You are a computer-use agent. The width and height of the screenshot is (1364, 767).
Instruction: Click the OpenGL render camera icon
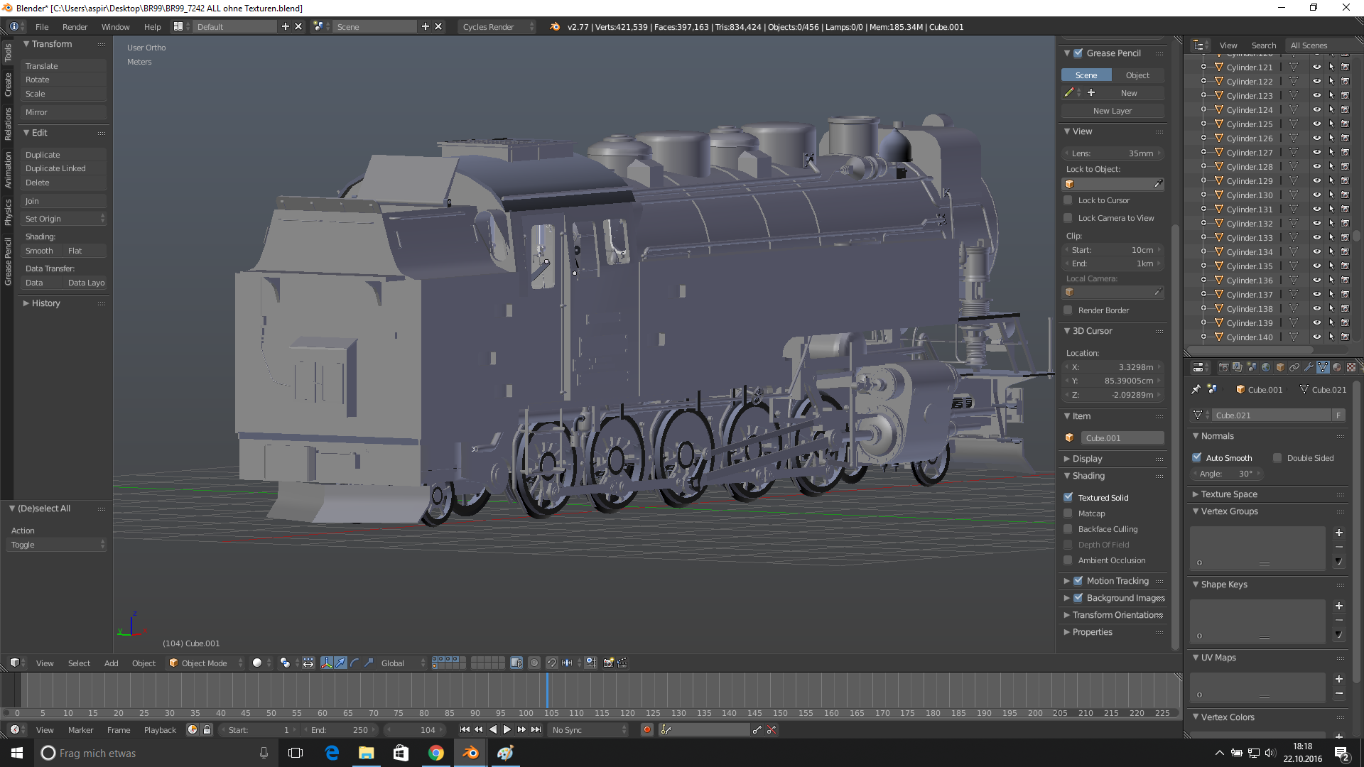pos(609,663)
